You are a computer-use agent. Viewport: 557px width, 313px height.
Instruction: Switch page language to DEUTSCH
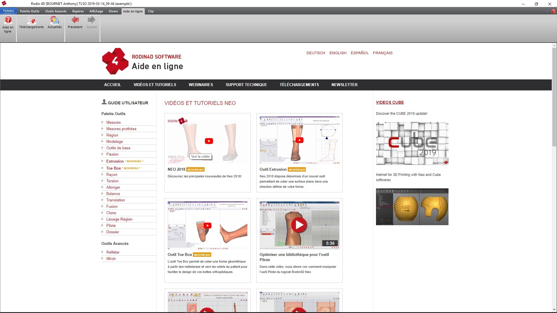316,53
